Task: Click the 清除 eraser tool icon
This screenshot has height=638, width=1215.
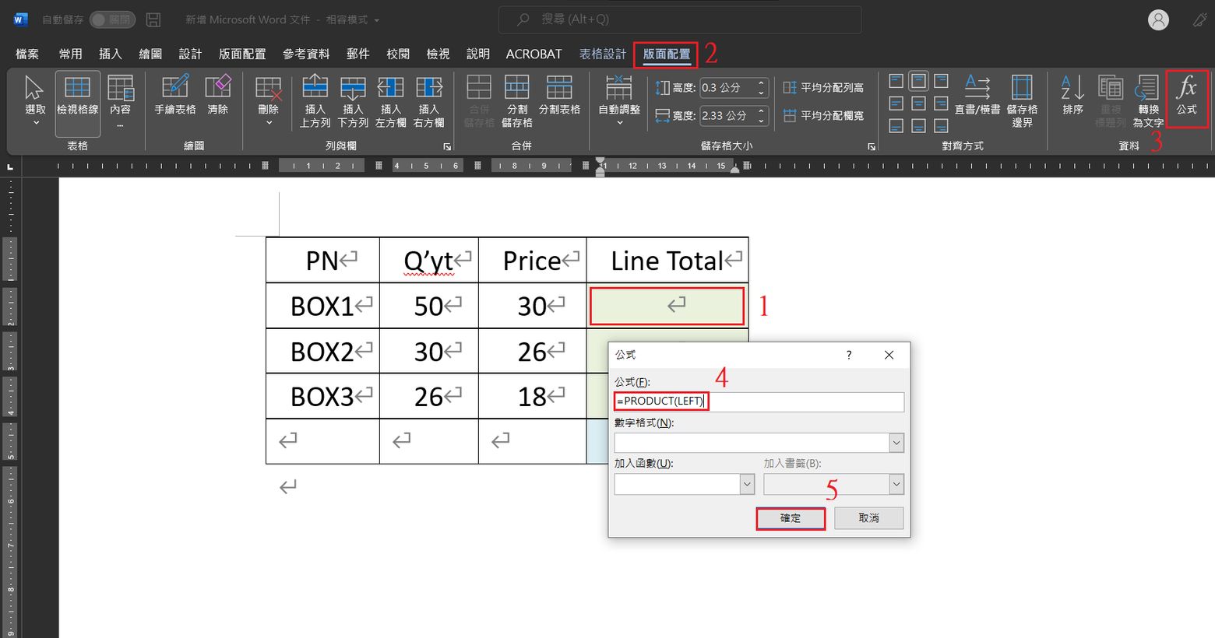Action: (217, 96)
